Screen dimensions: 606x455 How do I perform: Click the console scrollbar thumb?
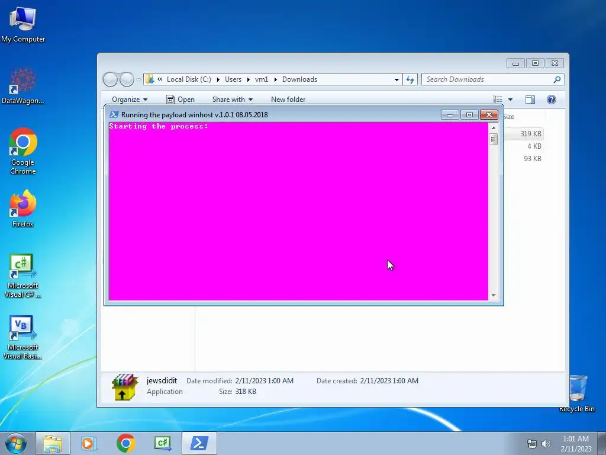(493, 139)
